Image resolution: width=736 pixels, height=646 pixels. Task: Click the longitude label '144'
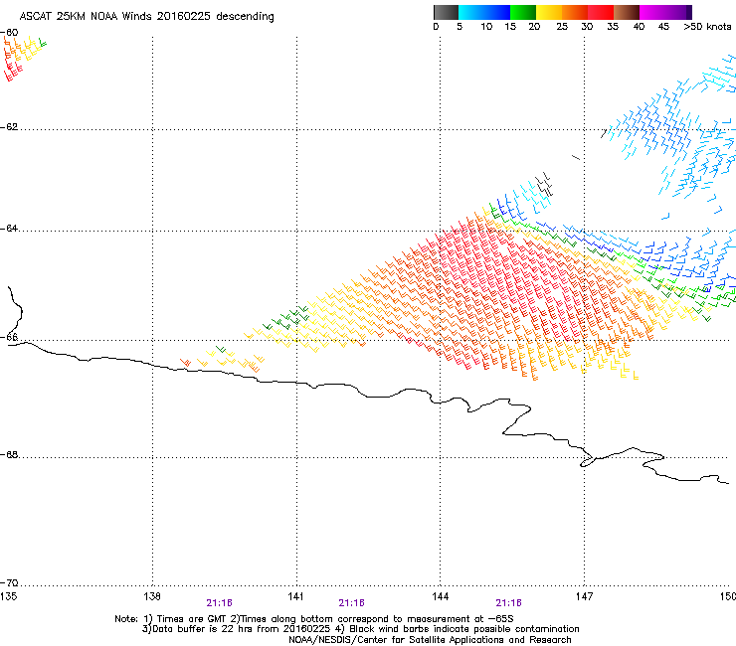(440, 596)
